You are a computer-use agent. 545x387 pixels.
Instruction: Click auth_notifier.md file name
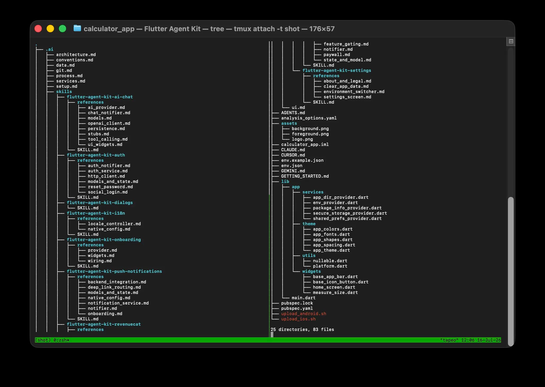pos(109,165)
